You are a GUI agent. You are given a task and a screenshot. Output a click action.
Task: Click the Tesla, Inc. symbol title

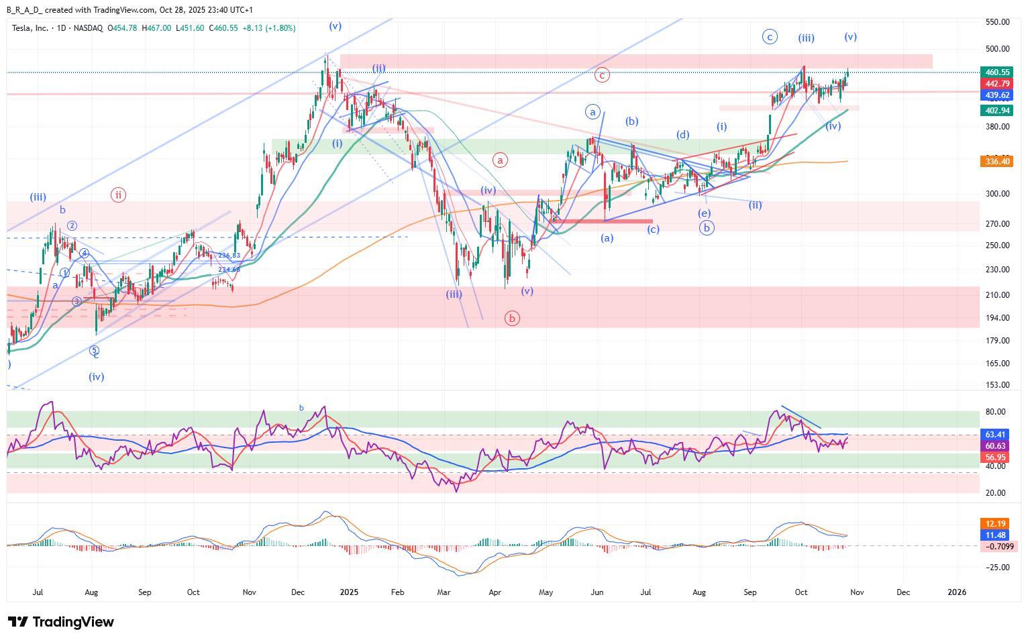pyautogui.click(x=31, y=28)
